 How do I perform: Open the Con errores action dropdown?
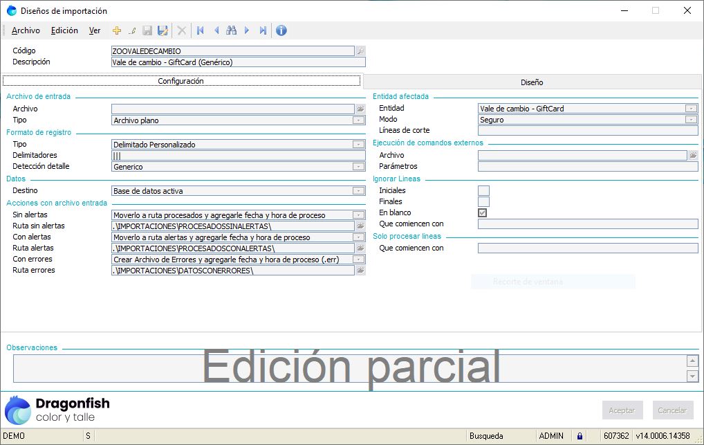tap(358, 260)
